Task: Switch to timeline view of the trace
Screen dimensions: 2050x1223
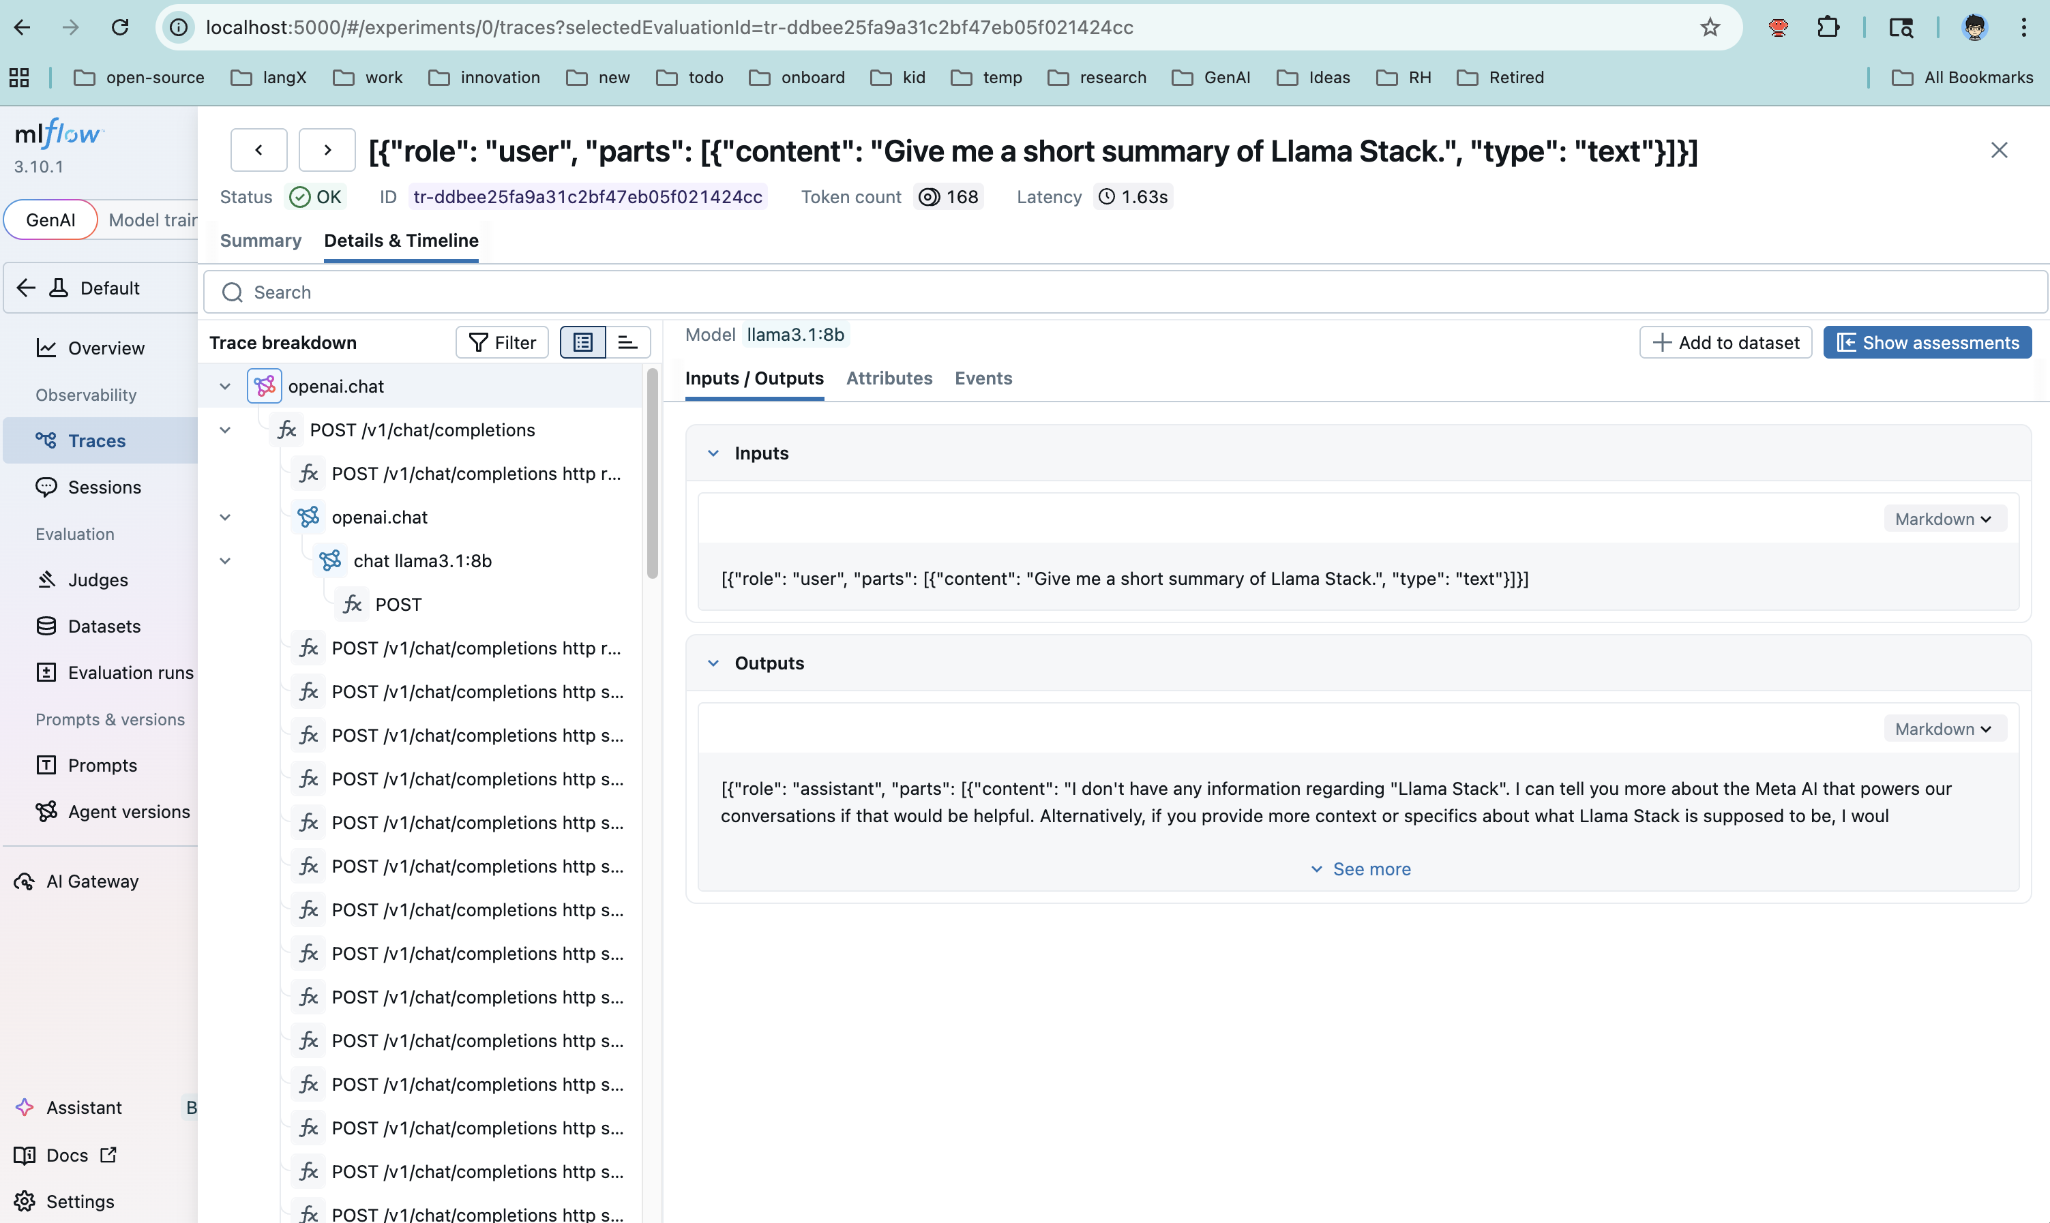Action: 628,342
